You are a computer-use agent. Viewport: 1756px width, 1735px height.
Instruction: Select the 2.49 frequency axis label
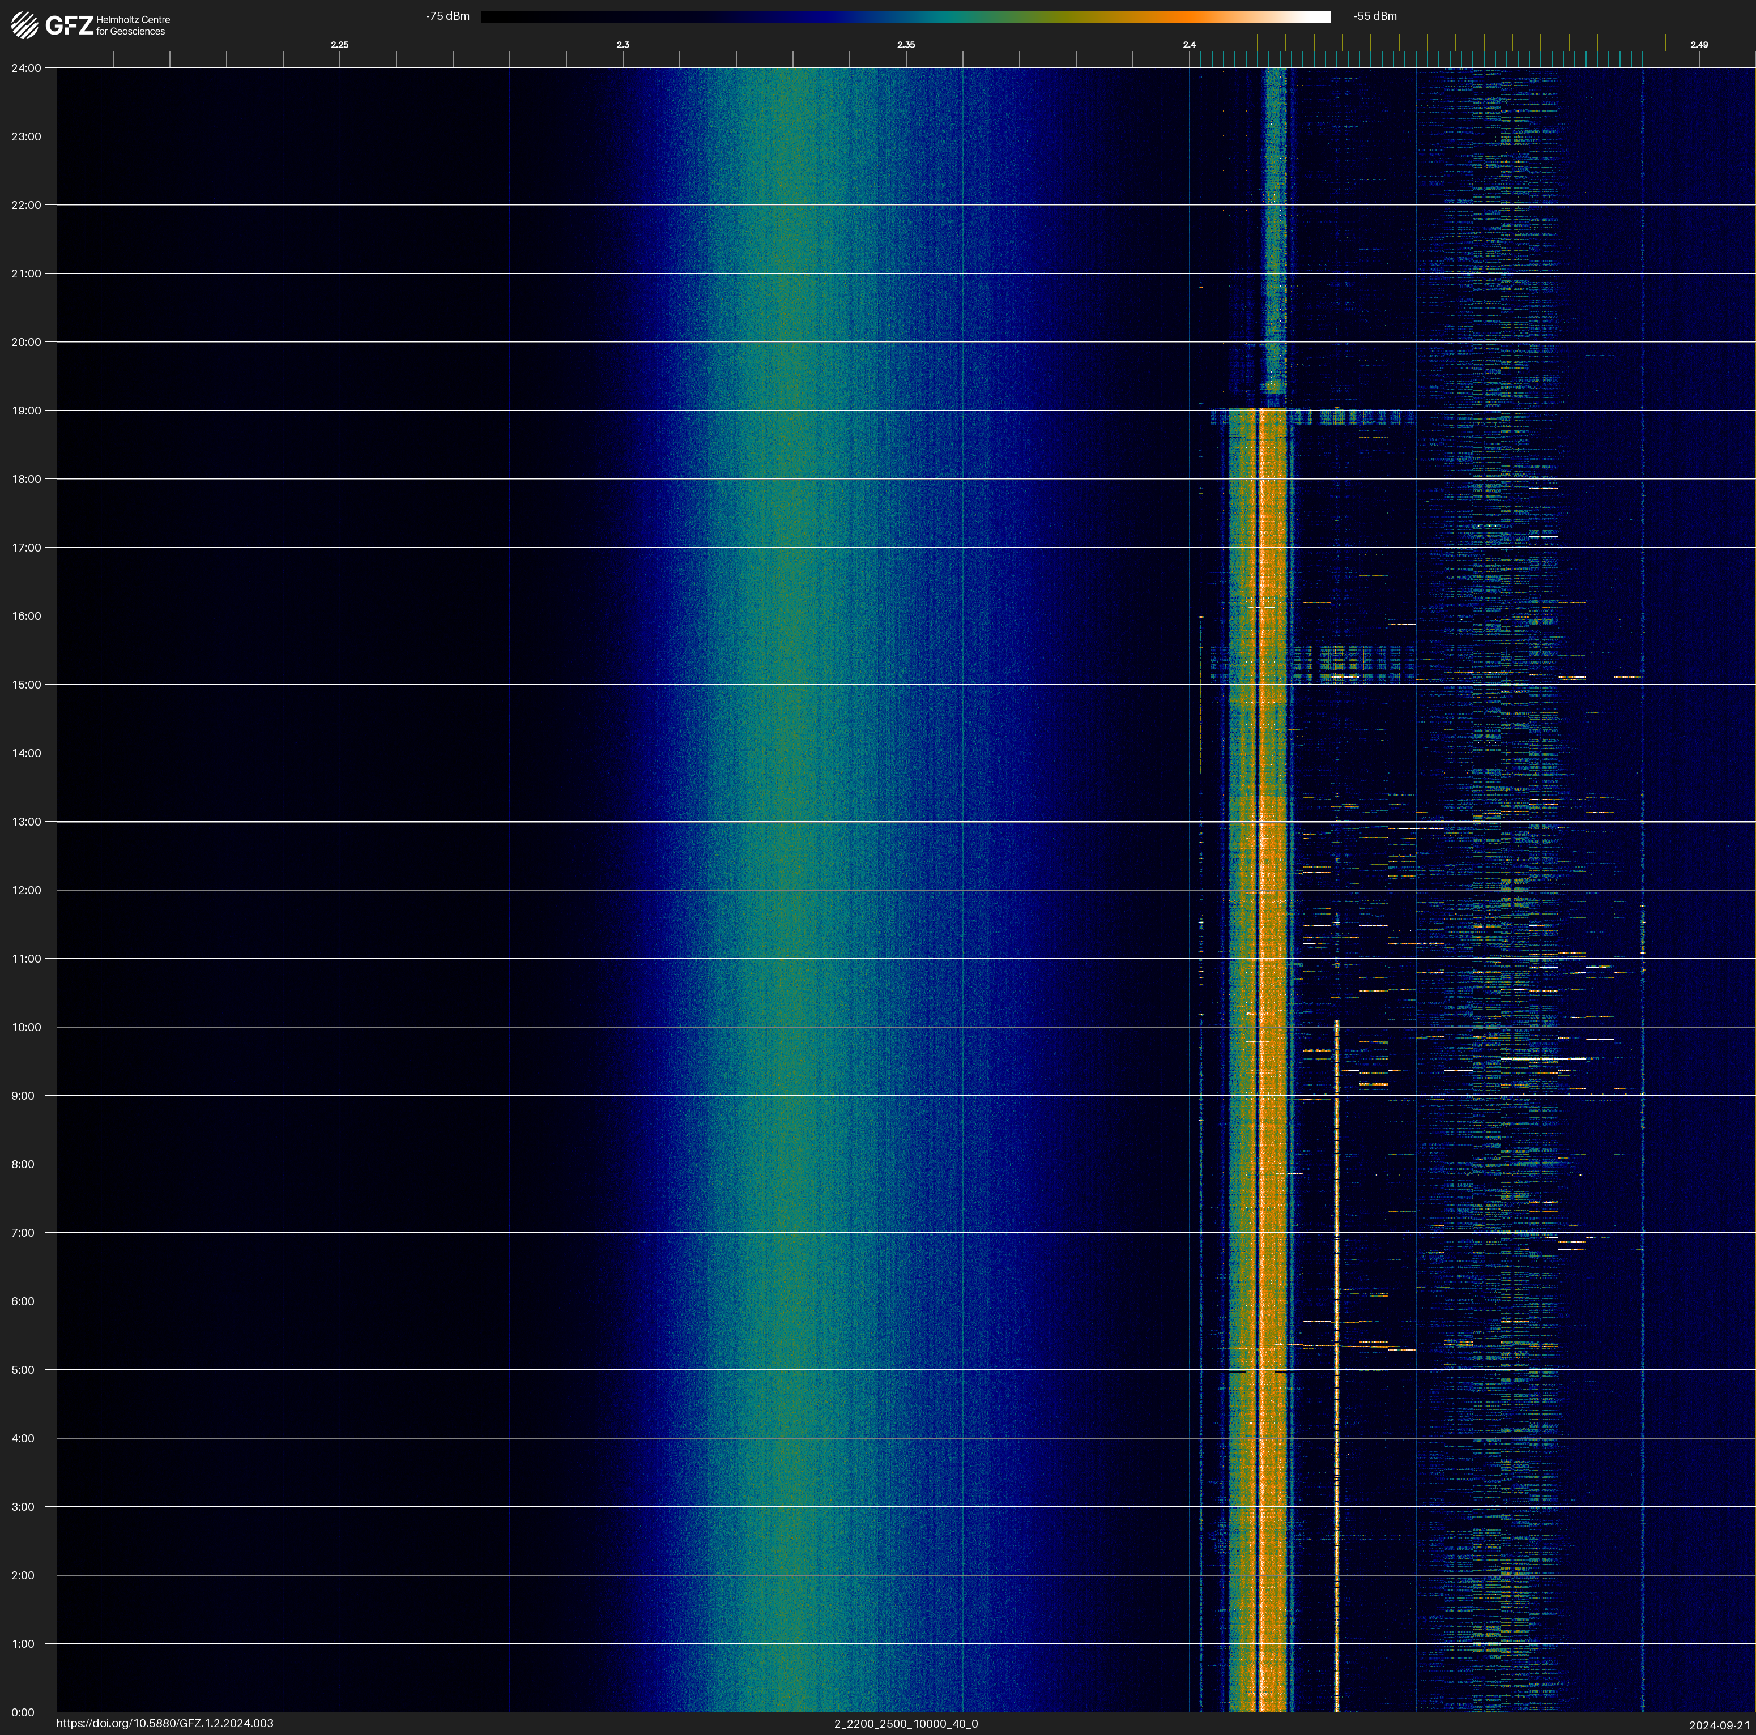point(1699,45)
